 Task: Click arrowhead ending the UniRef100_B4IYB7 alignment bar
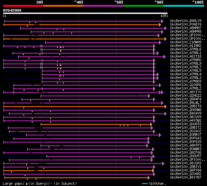[149, 178]
